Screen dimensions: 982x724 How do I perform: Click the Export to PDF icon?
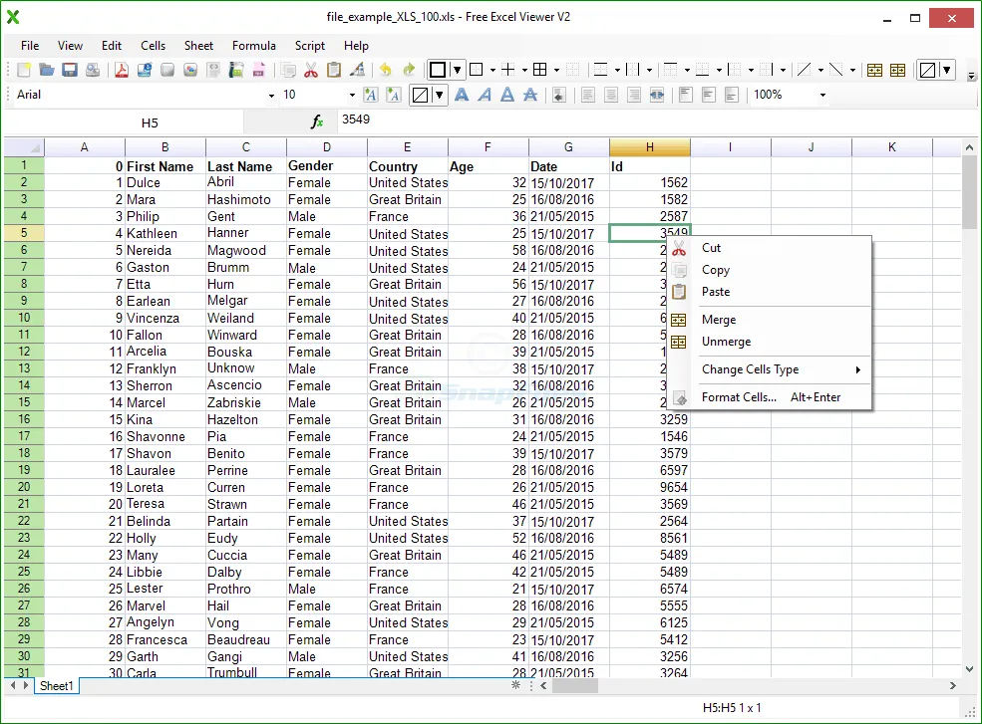(122, 70)
